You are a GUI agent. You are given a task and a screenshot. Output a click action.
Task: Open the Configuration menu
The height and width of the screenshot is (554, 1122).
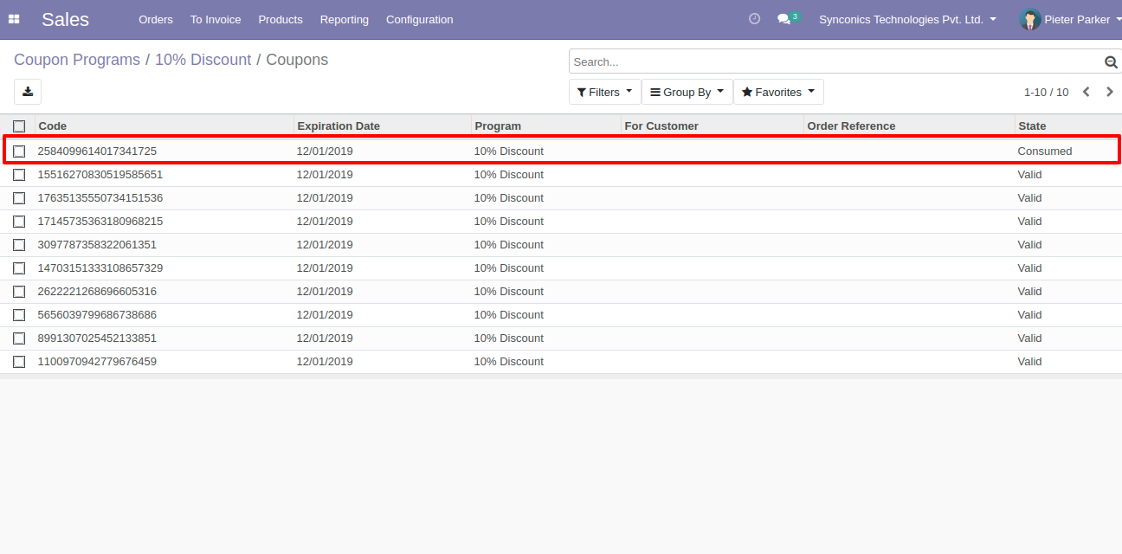pos(419,19)
